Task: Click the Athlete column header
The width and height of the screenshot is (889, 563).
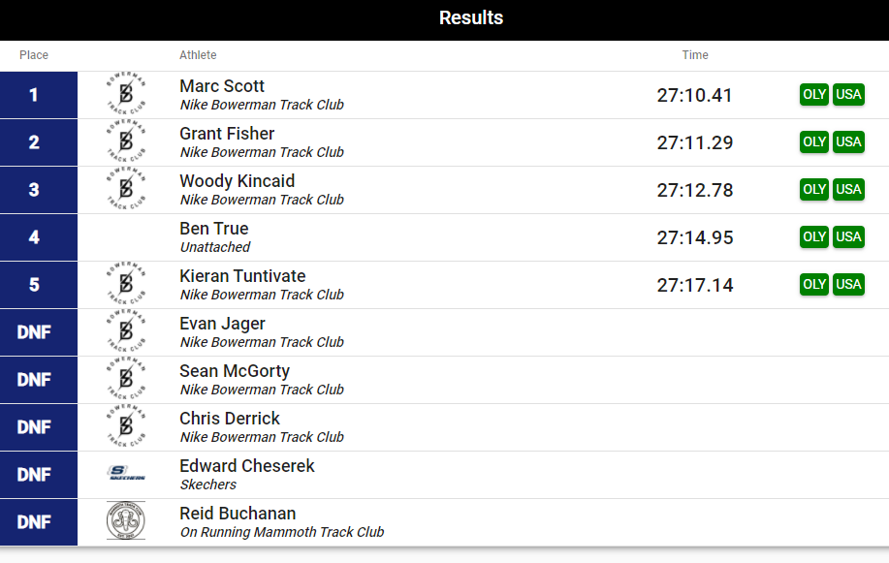Action: [x=198, y=55]
